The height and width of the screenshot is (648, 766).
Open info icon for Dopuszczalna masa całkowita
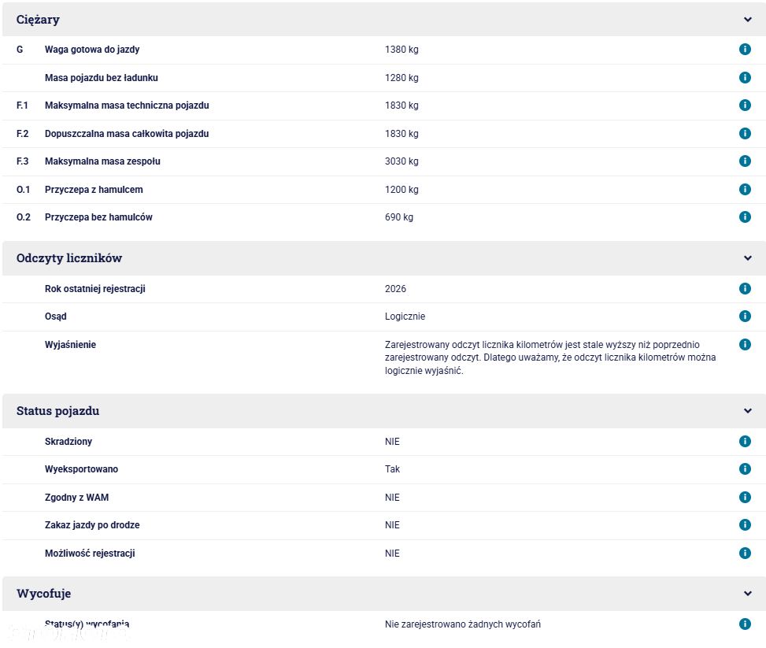coord(745,133)
